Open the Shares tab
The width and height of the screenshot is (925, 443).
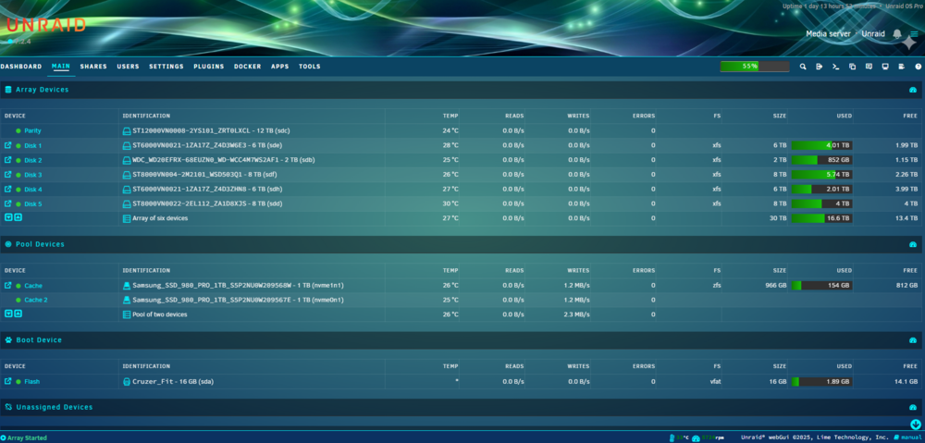pos(93,67)
